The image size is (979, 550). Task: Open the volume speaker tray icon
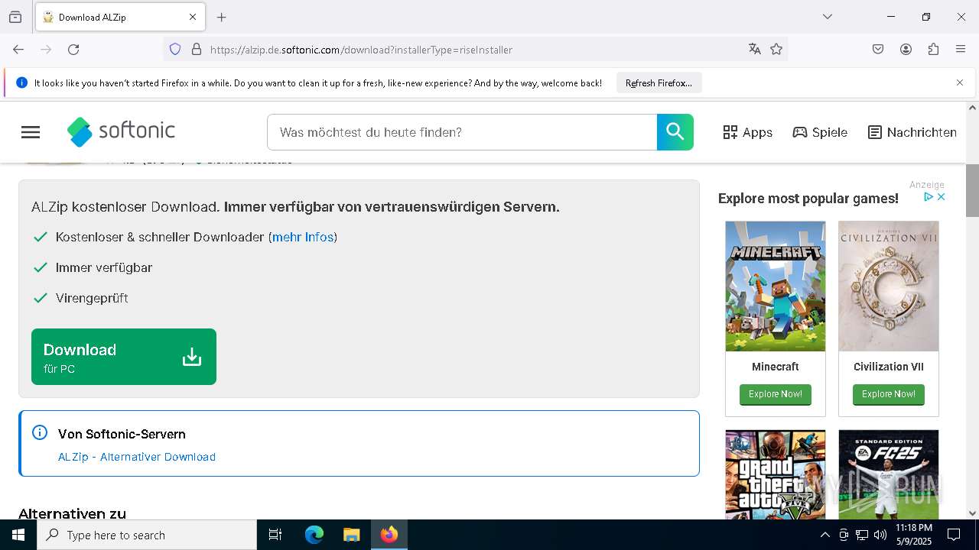pyautogui.click(x=880, y=535)
